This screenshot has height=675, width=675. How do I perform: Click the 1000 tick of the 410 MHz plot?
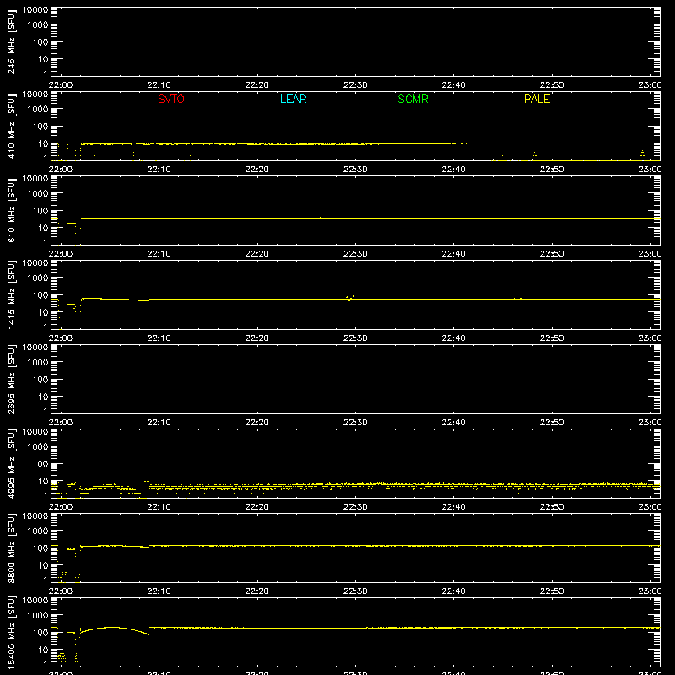[x=38, y=109]
